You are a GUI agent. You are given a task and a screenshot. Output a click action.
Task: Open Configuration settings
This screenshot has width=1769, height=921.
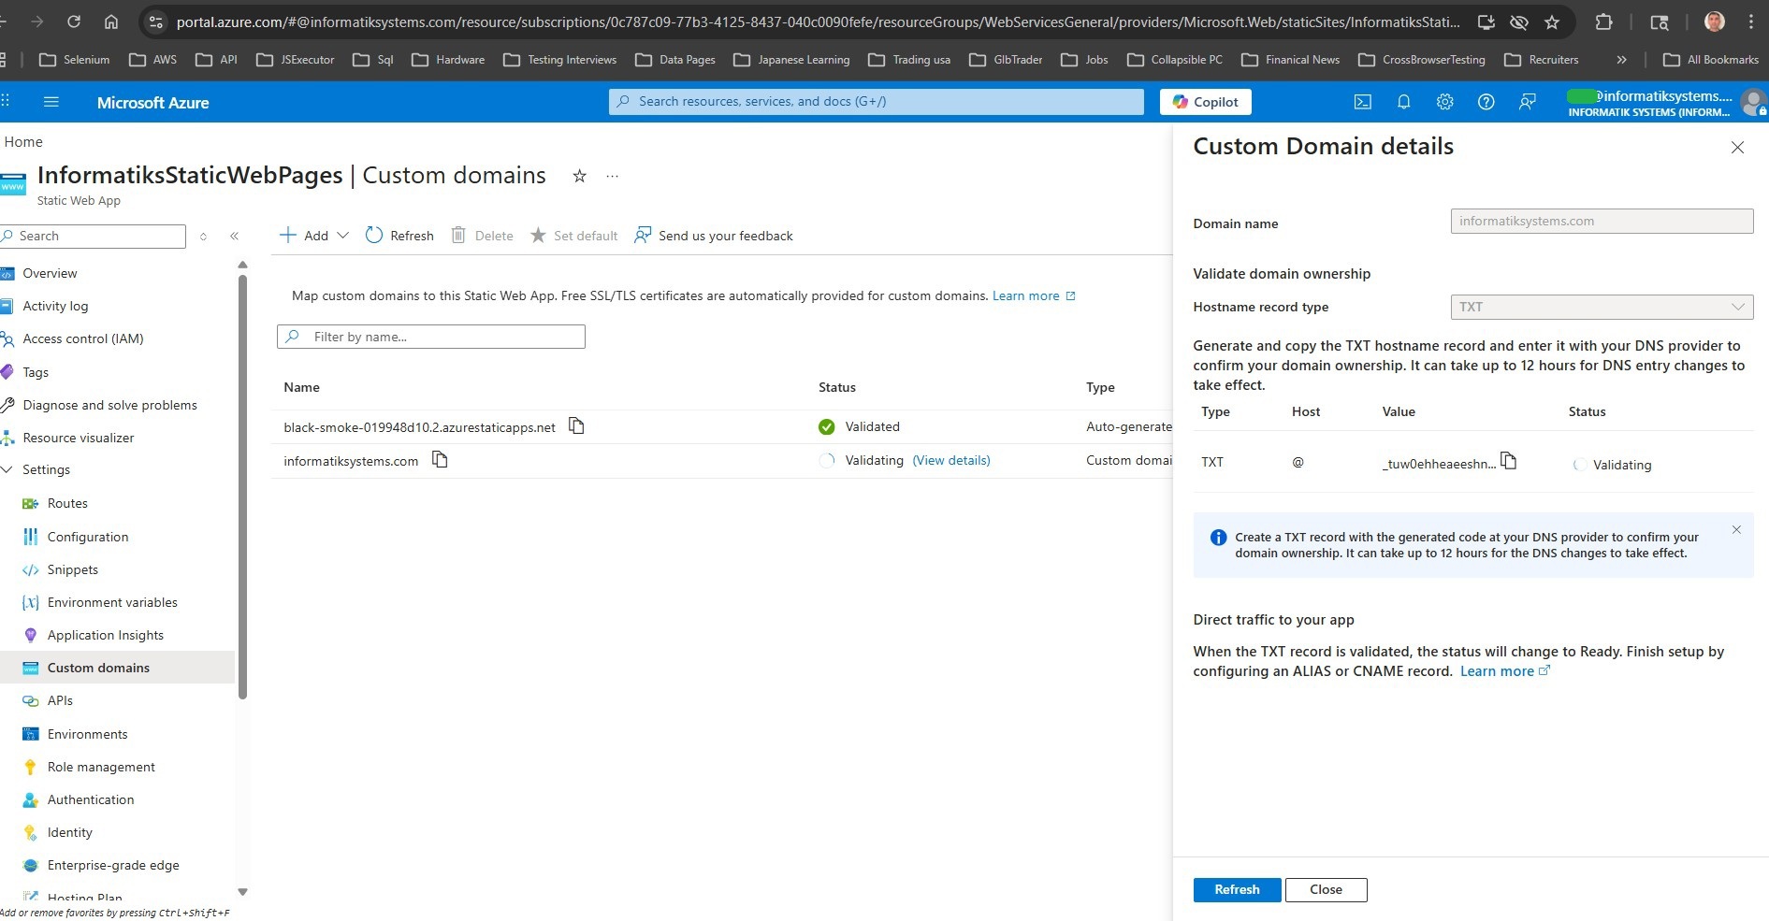88,537
